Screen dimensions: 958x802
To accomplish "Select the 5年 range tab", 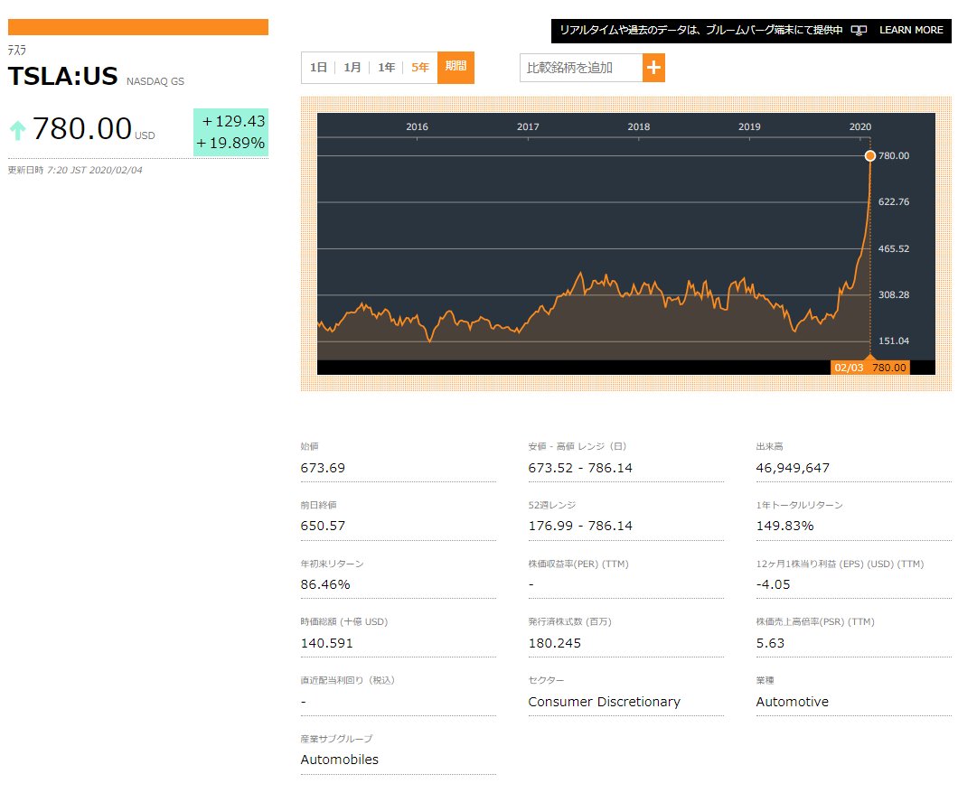I will click(x=419, y=67).
